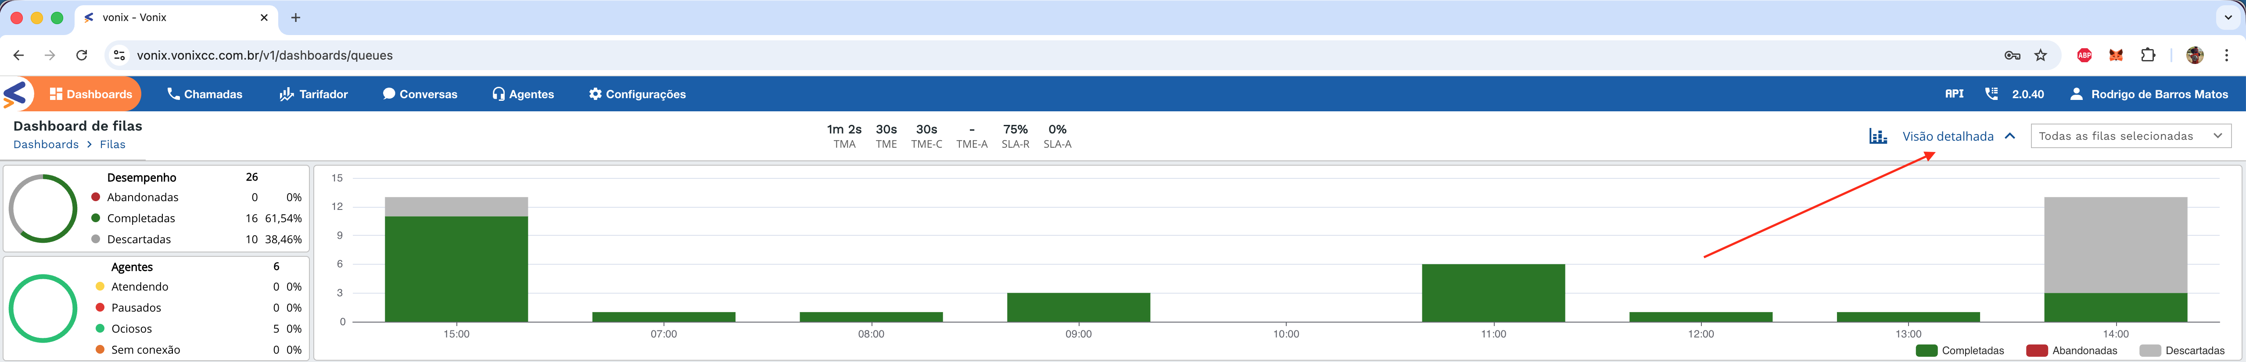Collapse the Visão detalhada section
The width and height of the screenshot is (2246, 362).
click(x=1958, y=136)
